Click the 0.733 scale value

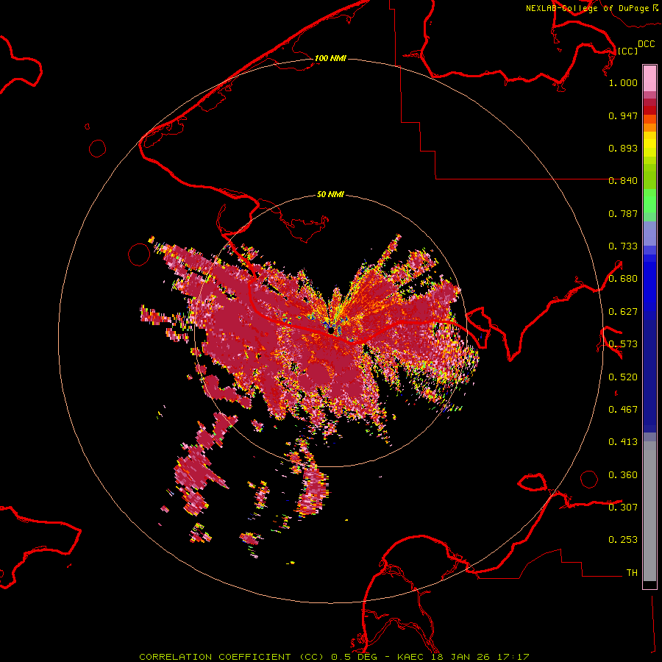coord(623,246)
